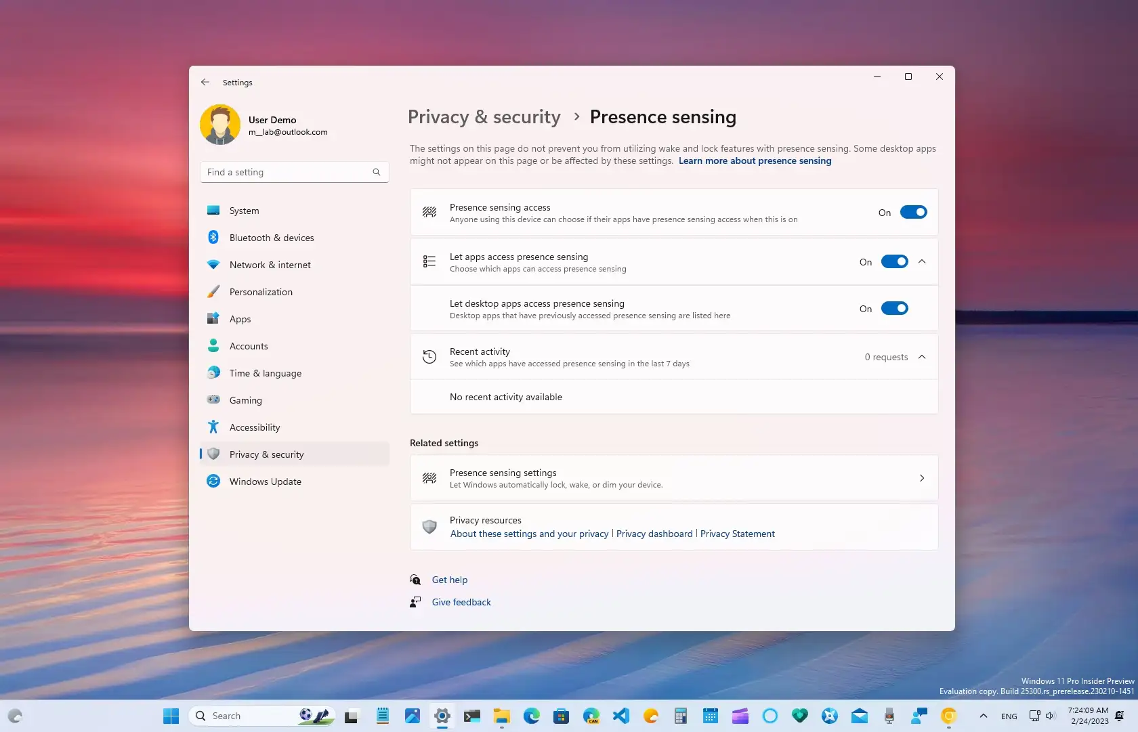Go back using the Settings back arrow

[205, 82]
